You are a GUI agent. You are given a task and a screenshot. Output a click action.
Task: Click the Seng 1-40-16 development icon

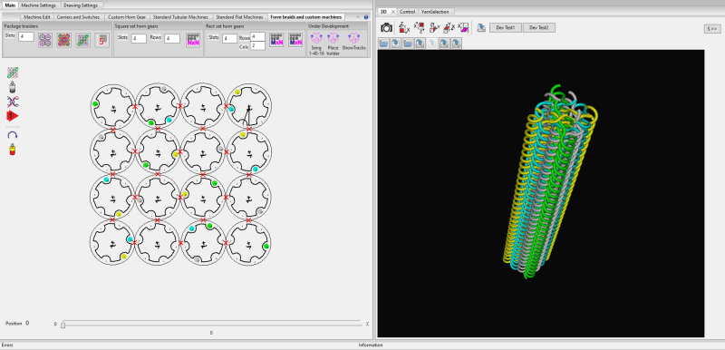[316, 44]
